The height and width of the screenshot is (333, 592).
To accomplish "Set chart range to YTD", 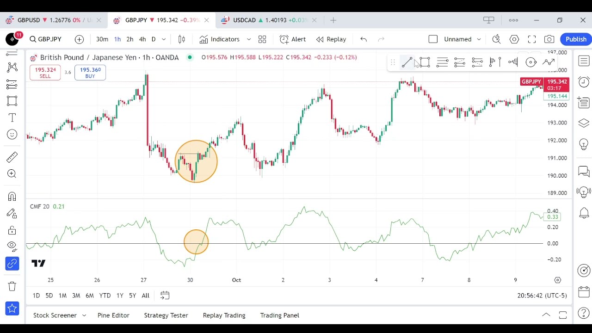I will [105, 296].
